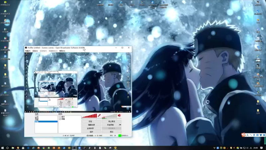The image size is (266, 150).
Task: Click the OBS logo in the title bar
Action: point(26,48)
